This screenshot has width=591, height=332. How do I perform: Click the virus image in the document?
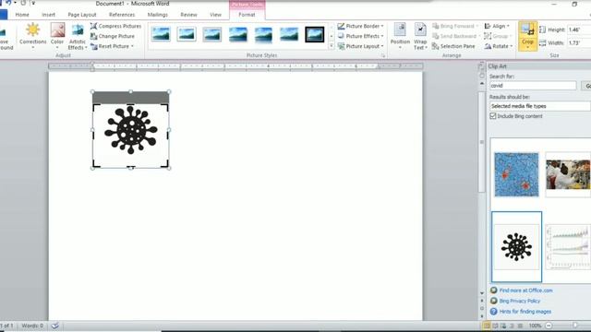pos(131,130)
